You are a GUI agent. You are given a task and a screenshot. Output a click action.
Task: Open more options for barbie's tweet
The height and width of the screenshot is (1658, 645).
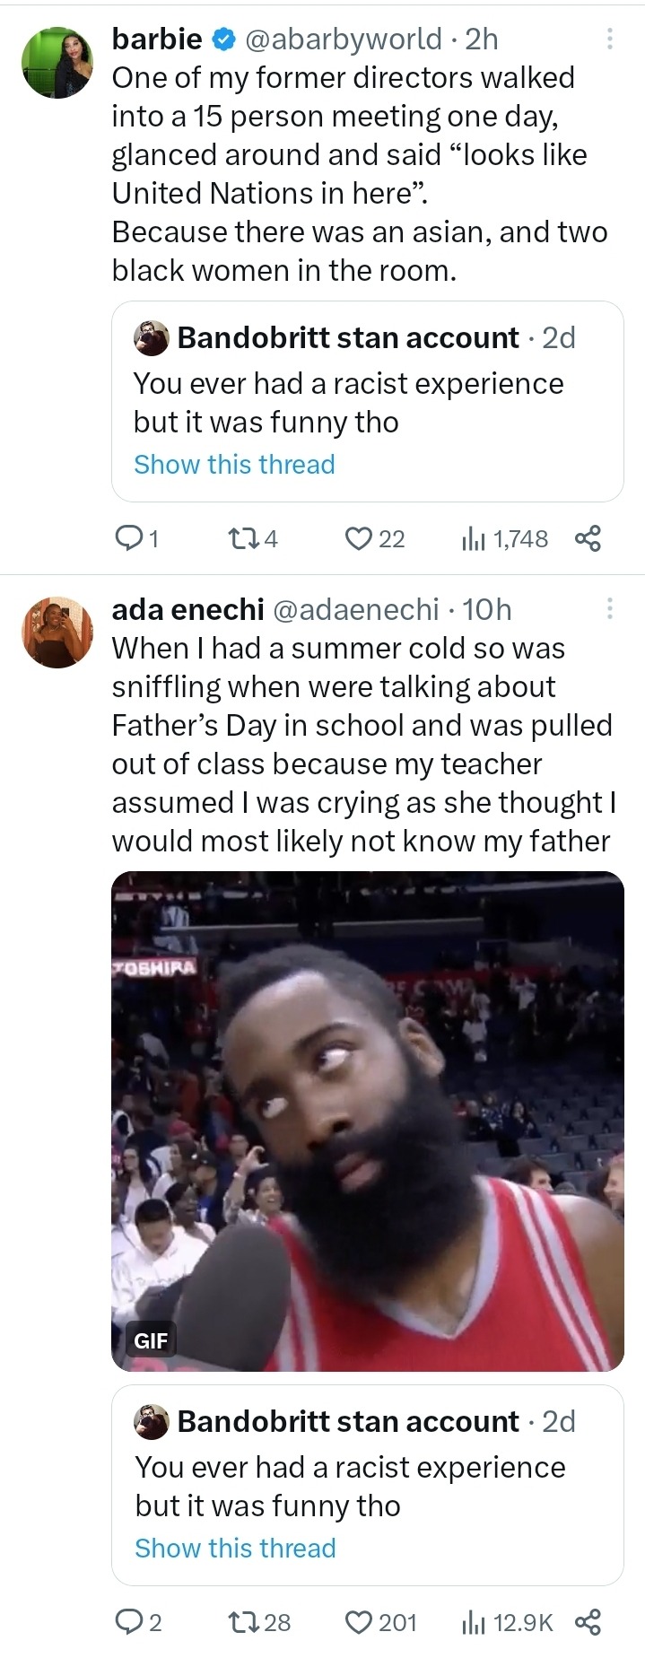point(610,39)
